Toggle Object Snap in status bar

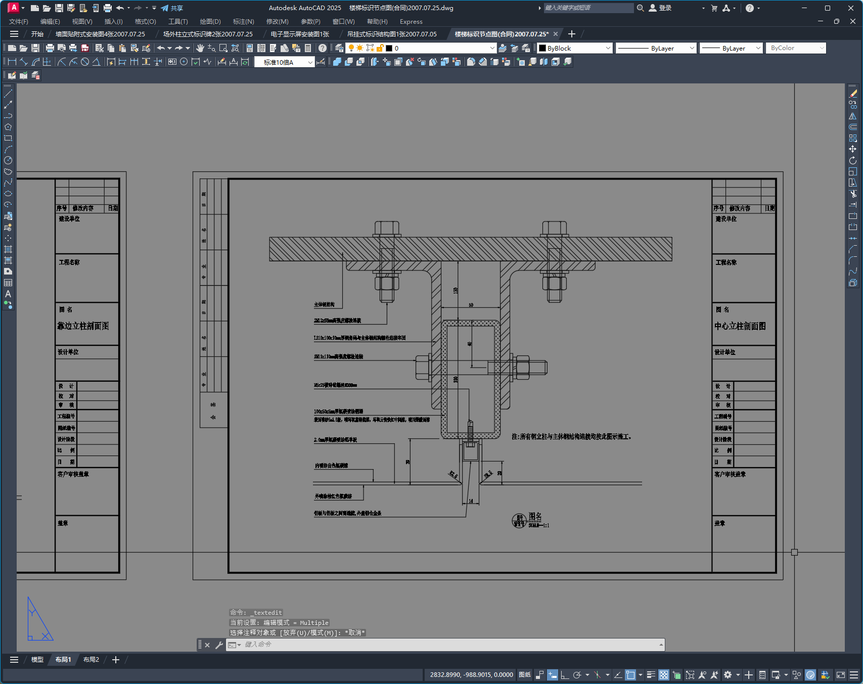pyautogui.click(x=630, y=675)
